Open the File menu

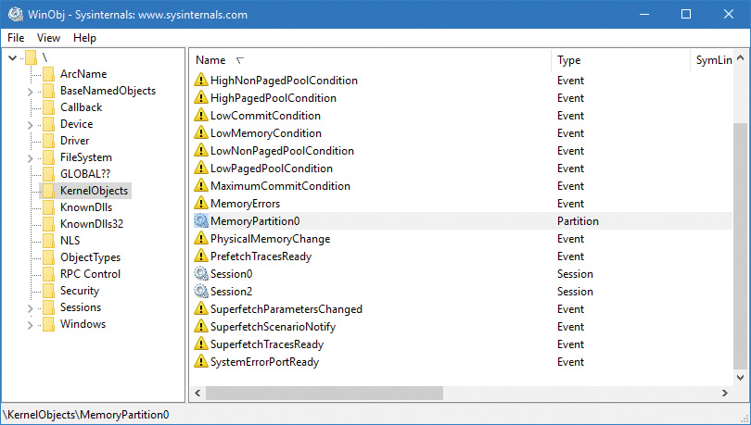coord(16,38)
